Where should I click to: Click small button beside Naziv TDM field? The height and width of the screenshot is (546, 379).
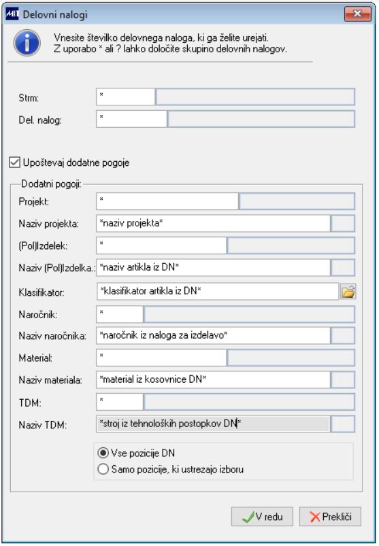pyautogui.click(x=343, y=424)
